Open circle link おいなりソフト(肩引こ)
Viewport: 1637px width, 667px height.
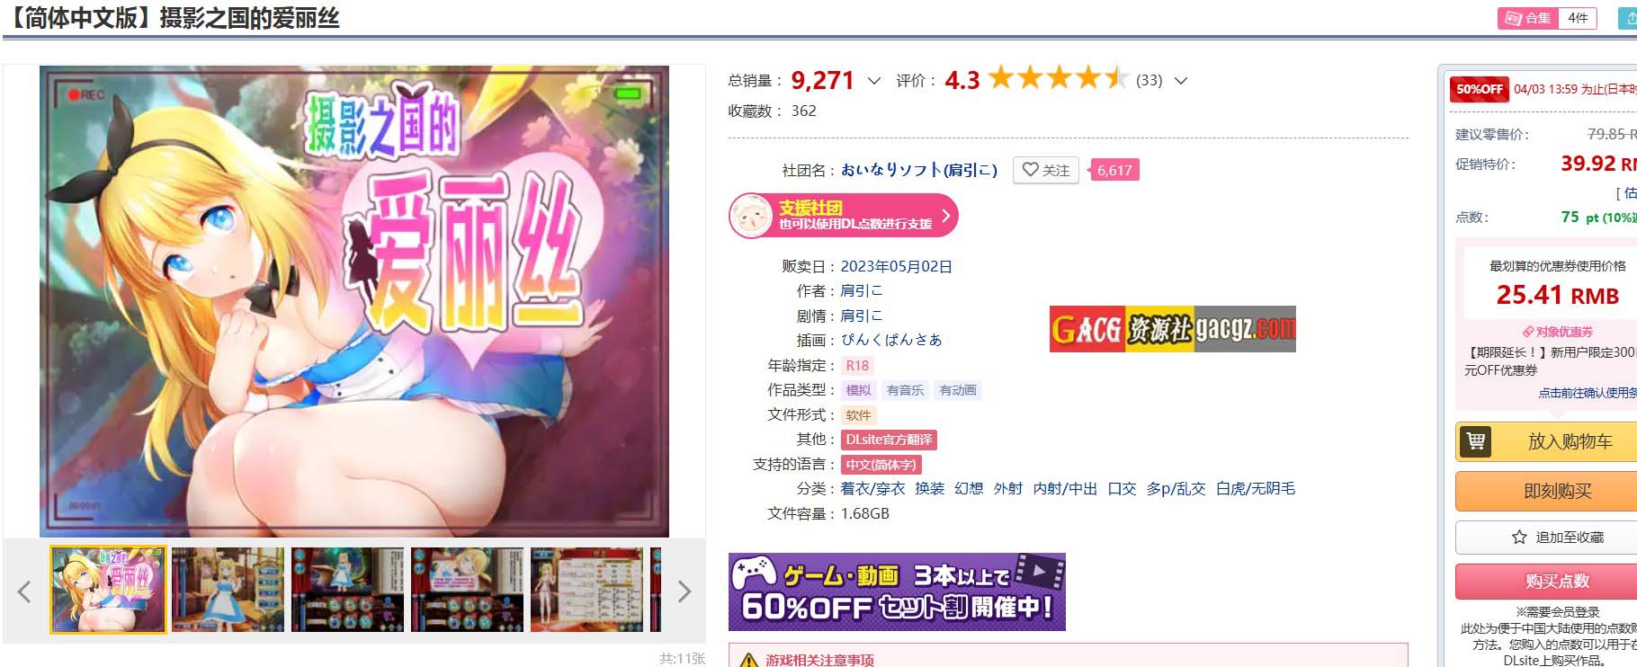pyautogui.click(x=918, y=170)
